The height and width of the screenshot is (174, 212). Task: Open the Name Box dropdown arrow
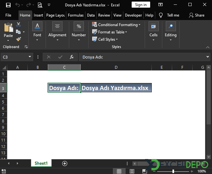point(30,57)
